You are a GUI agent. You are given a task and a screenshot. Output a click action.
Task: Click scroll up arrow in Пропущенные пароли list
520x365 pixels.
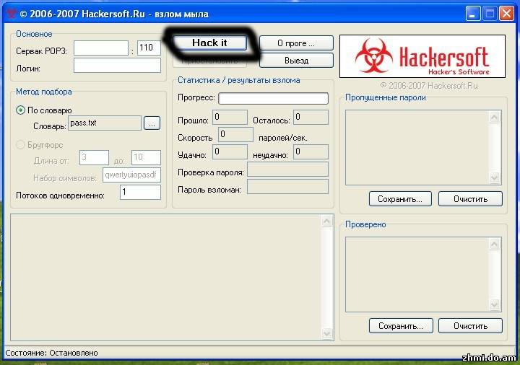pos(494,118)
